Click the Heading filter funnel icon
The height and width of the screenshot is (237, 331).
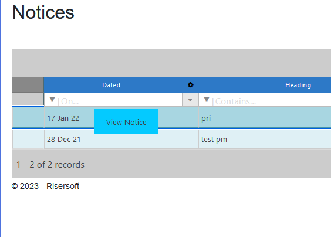pyautogui.click(x=207, y=99)
